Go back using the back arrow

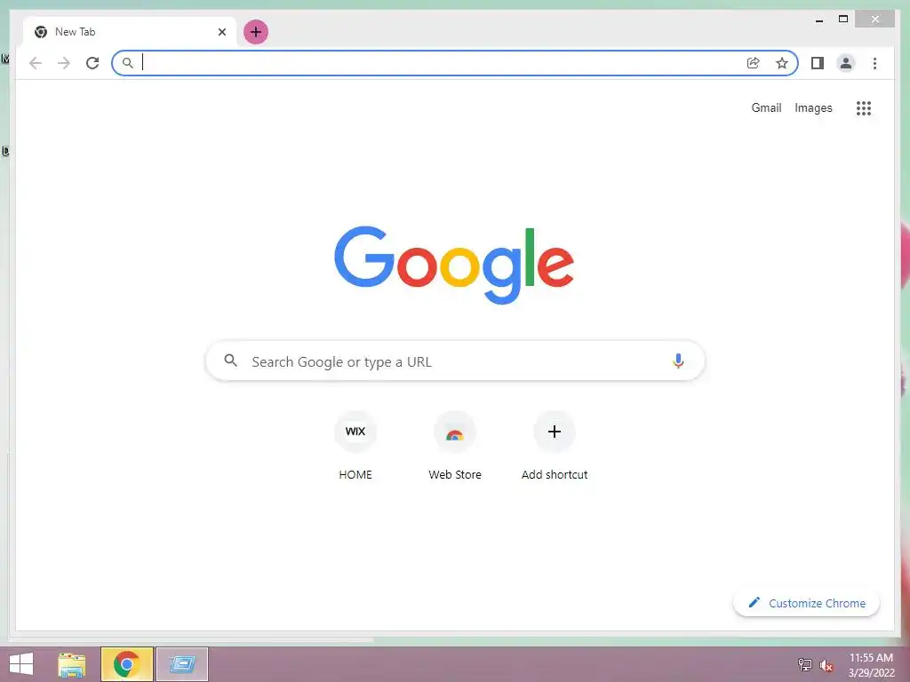point(36,63)
